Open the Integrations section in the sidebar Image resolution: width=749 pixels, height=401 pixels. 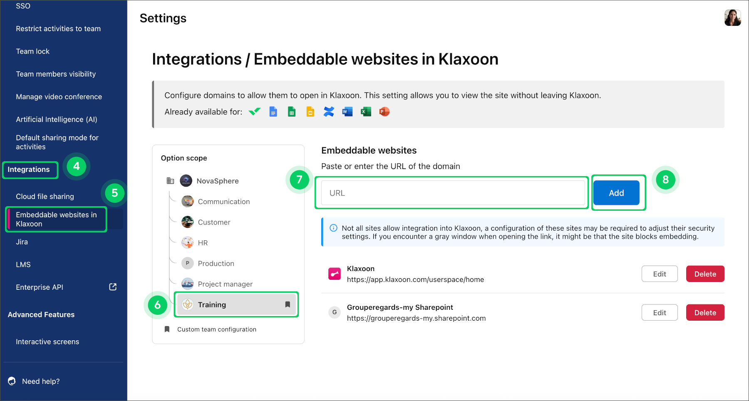(30, 169)
